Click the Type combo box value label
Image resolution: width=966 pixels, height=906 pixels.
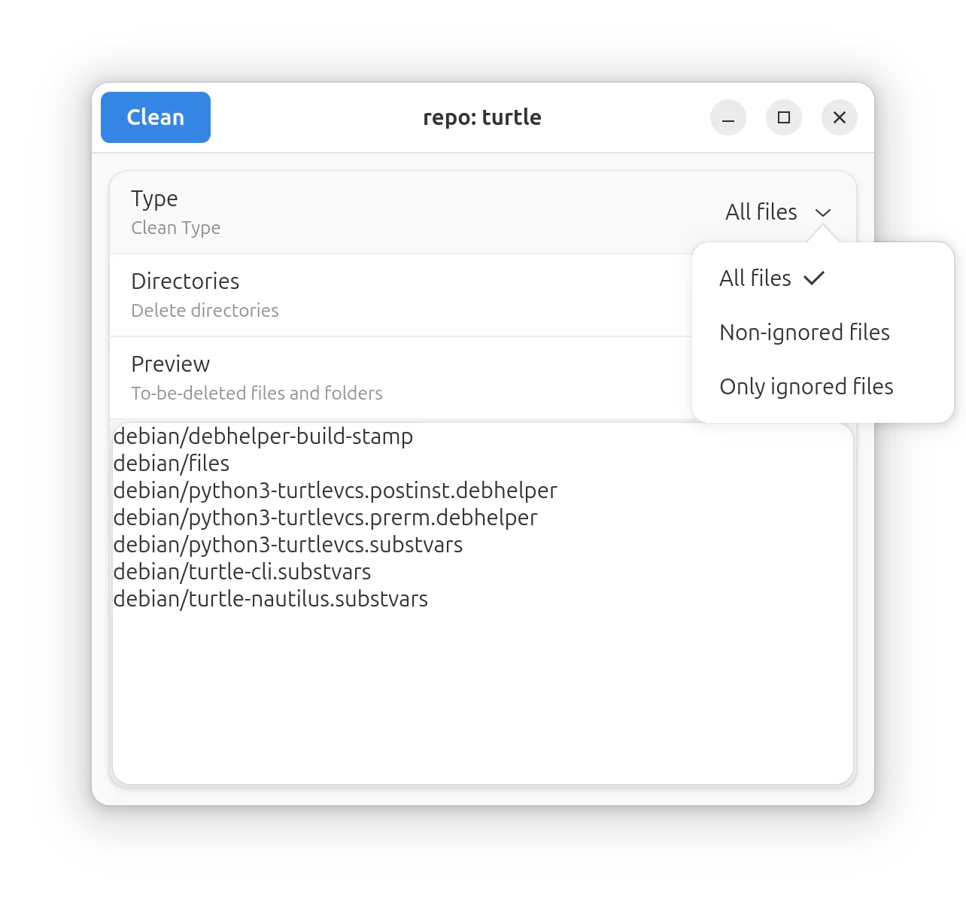[761, 212]
